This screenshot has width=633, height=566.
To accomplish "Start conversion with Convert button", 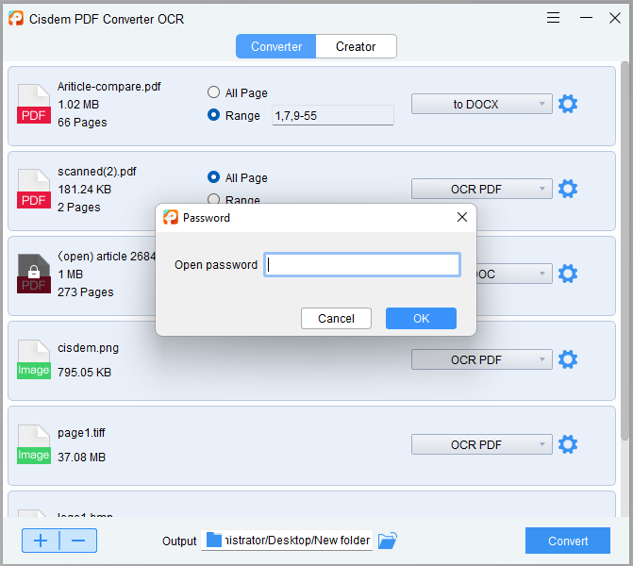I will point(568,541).
